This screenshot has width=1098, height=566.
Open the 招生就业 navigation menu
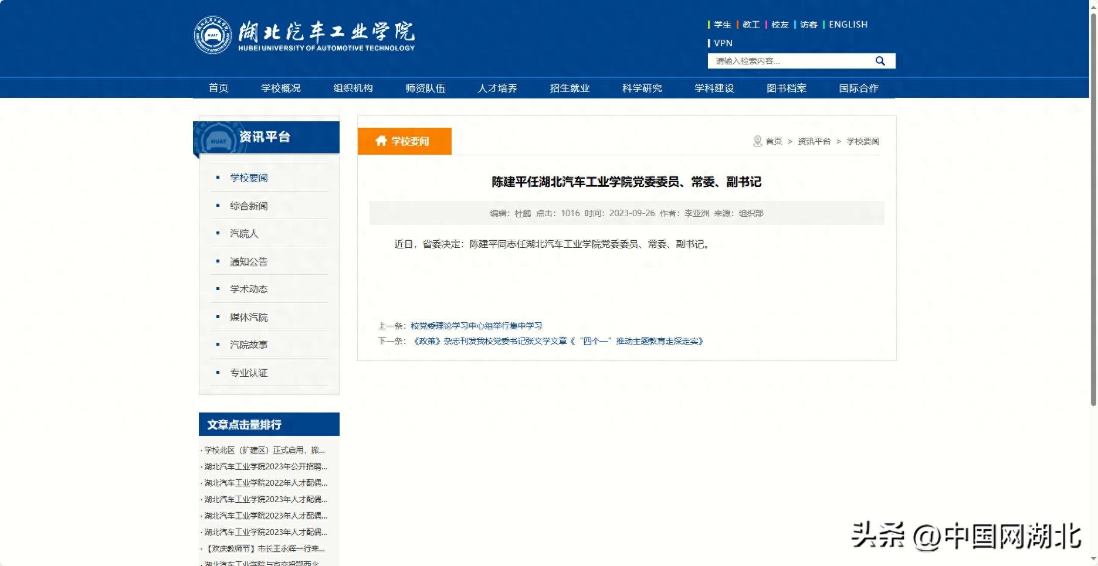pyautogui.click(x=570, y=88)
